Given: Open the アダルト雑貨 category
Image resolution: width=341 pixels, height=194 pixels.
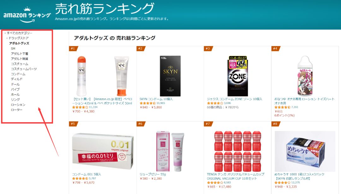Looking at the screenshot, I should click(x=19, y=59).
